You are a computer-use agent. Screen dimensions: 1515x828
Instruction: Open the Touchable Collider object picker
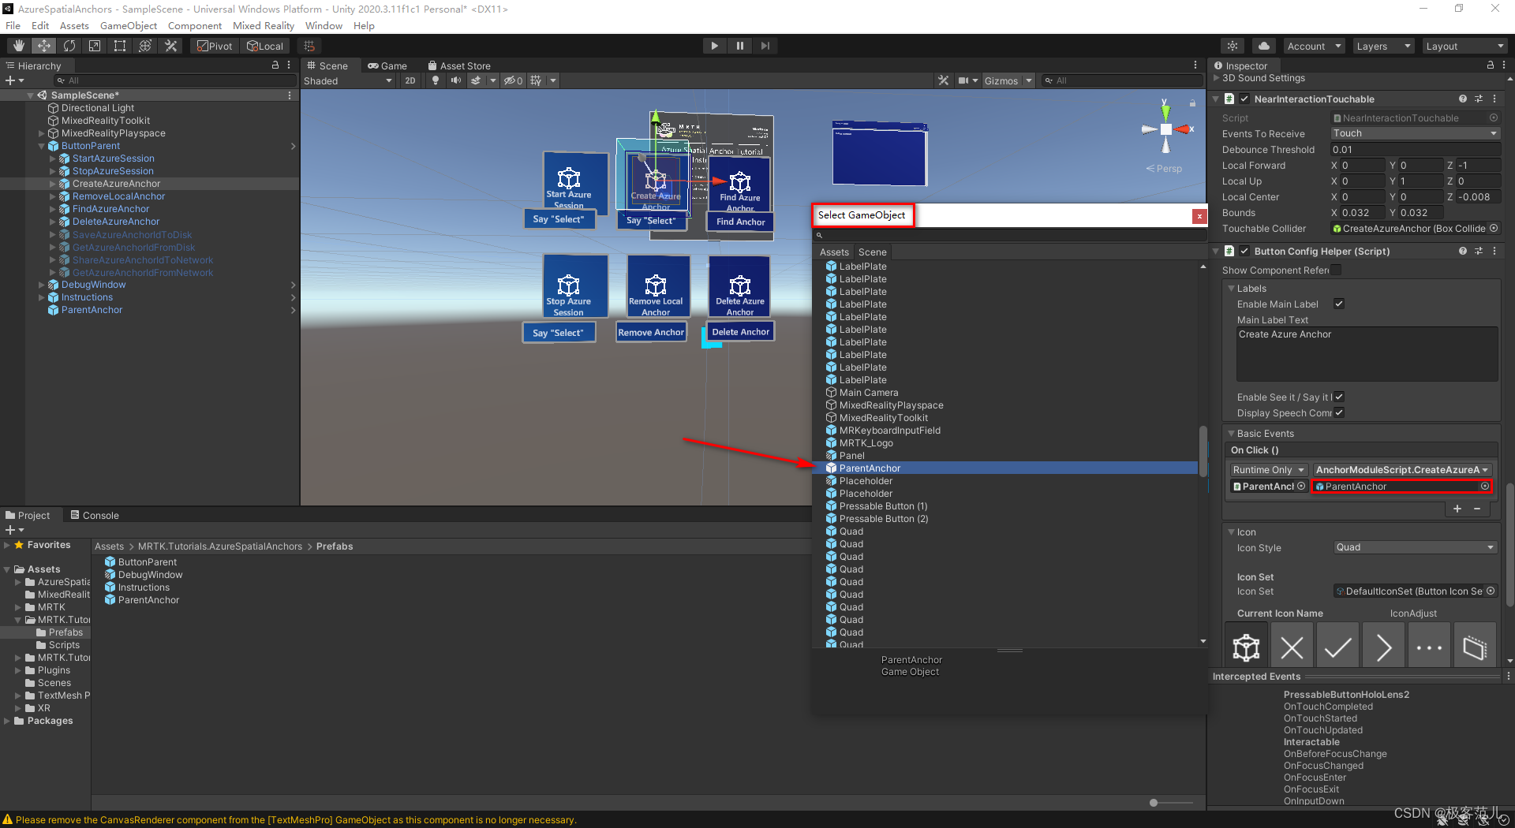[1493, 229]
